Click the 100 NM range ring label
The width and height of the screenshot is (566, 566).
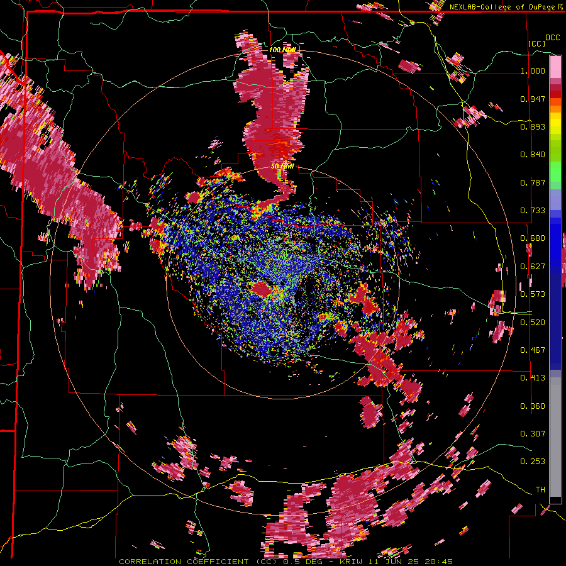coord(282,50)
